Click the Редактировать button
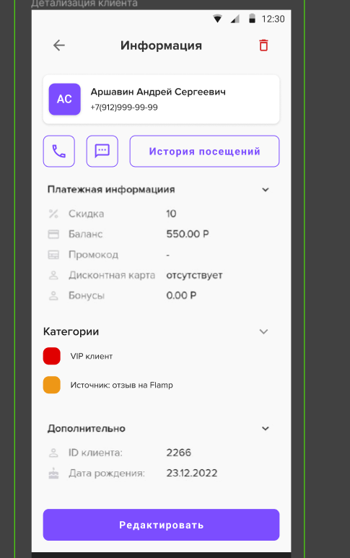 point(161,525)
